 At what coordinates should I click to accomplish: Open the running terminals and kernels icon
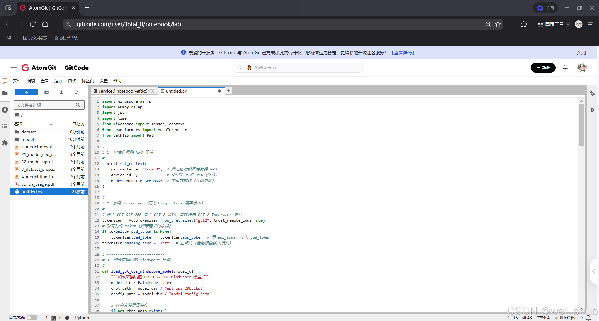5,110
